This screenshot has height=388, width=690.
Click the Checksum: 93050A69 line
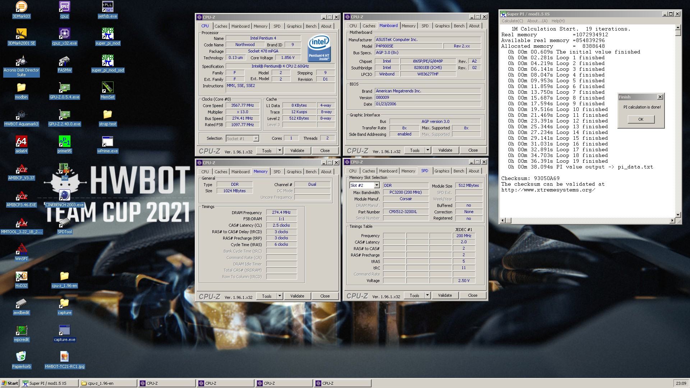[530, 178]
